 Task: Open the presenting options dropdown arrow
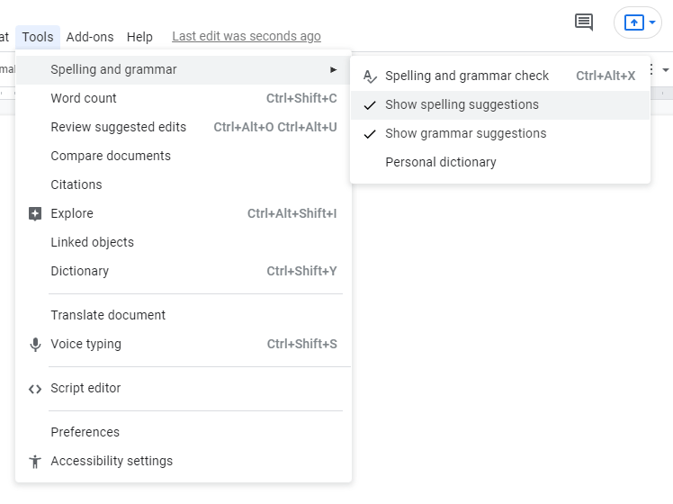pyautogui.click(x=652, y=22)
